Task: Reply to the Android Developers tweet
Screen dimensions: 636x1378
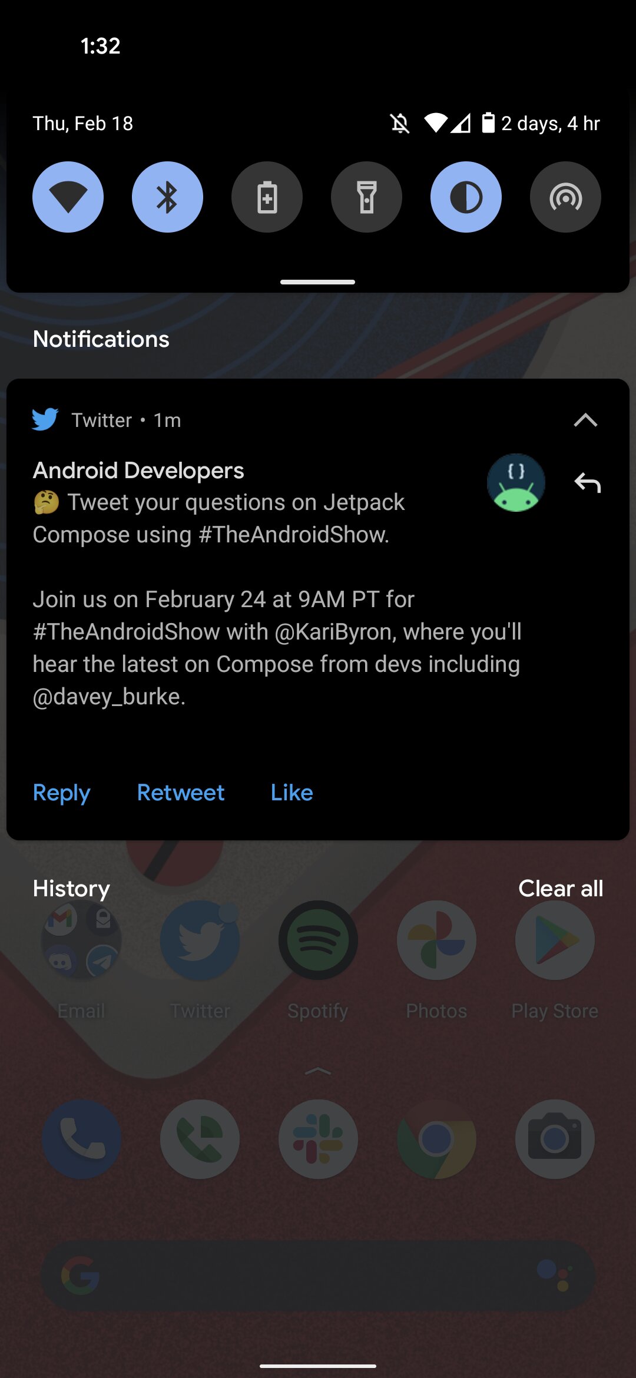Action: tap(61, 793)
